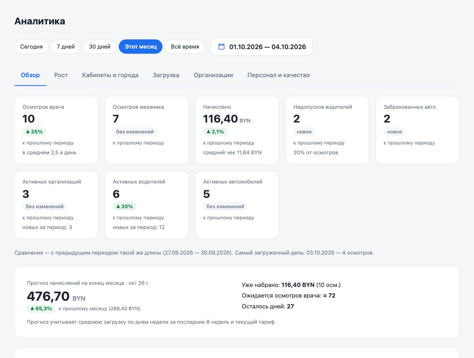
Task: Click "без изменений" badge under Активных автомобилей
Action: pyautogui.click(x=225, y=206)
